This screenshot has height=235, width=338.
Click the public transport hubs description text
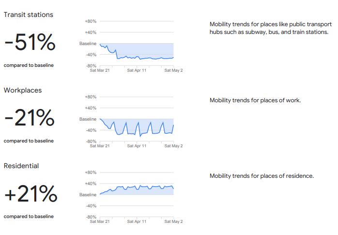(271, 28)
